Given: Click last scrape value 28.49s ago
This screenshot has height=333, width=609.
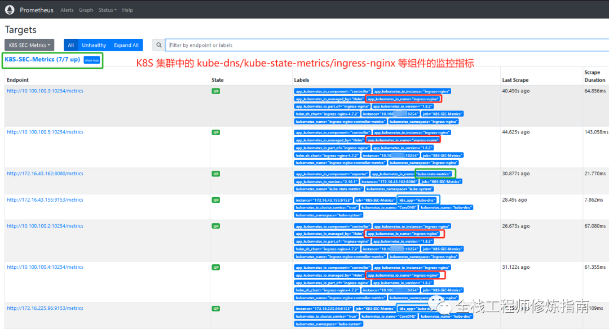Looking at the screenshot, I should pyautogui.click(x=515, y=200).
